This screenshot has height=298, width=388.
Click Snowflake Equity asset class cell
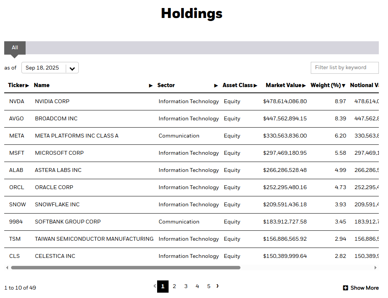click(x=232, y=204)
